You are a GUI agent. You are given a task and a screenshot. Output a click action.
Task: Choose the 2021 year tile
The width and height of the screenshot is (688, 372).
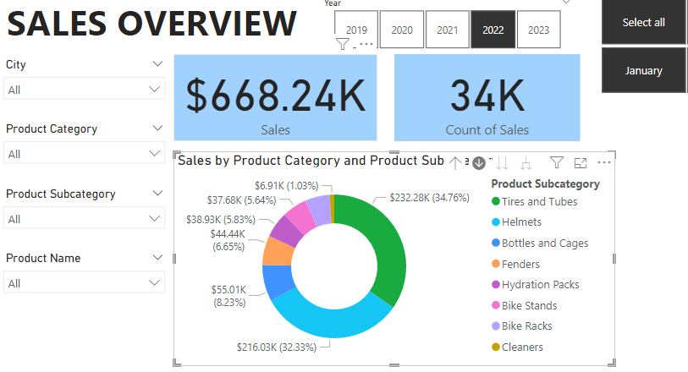(x=448, y=30)
